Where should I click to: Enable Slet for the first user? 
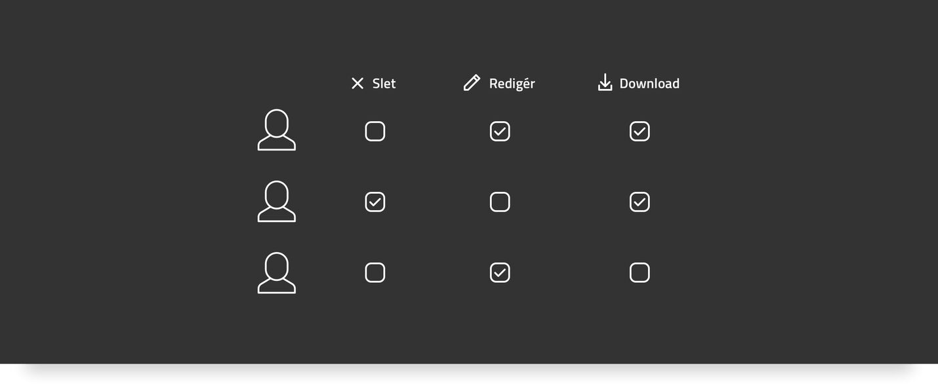[x=375, y=132]
